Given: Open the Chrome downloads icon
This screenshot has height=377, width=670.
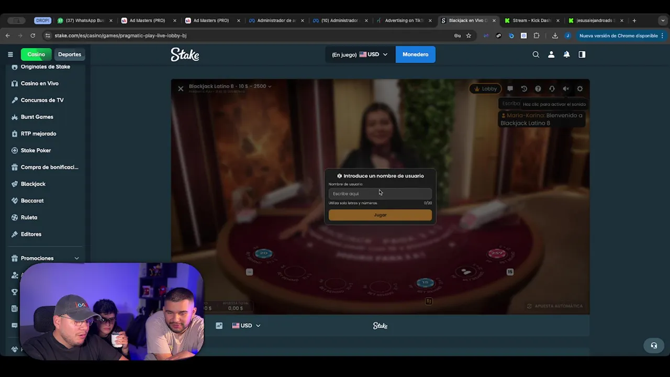Looking at the screenshot, I should [555, 36].
